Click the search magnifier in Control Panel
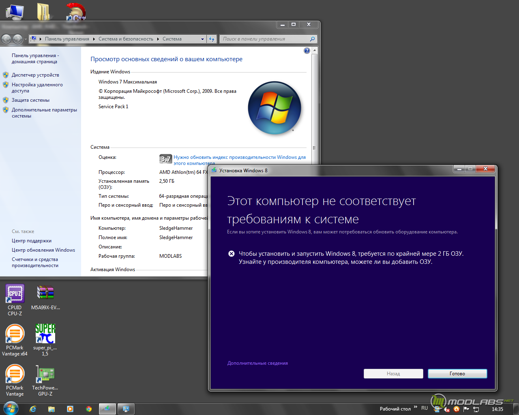Viewport: 519px width, 415px height. [312, 39]
